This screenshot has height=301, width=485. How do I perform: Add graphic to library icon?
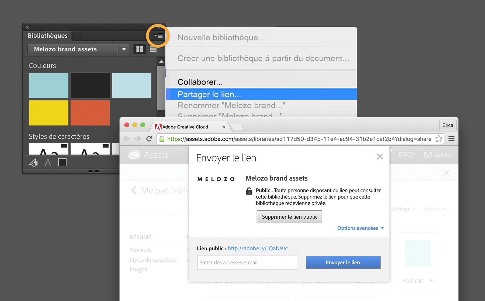pos(33,162)
